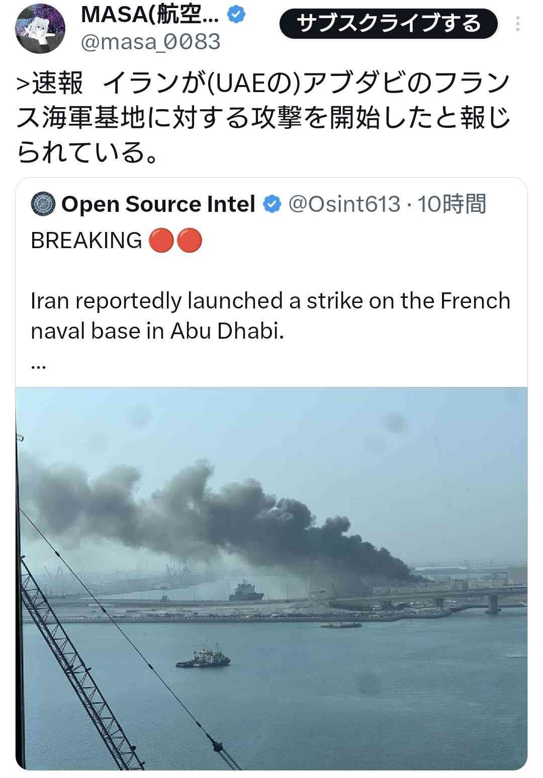
Task: Open the three-dot more options menu
Action: [x=518, y=24]
